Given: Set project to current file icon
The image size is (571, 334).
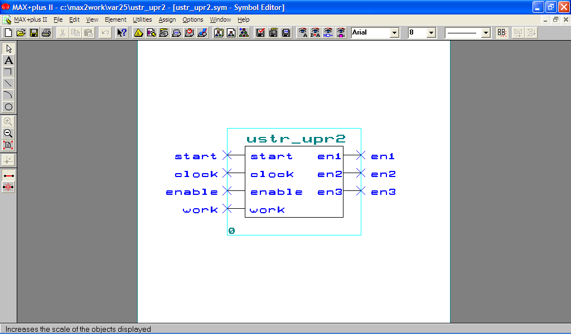Looking at the screenshot, I should [231, 33].
